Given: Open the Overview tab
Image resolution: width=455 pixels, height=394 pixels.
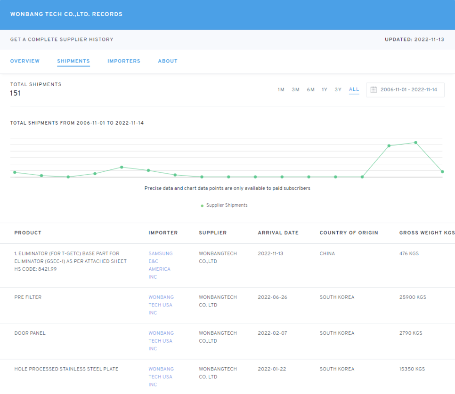Looking at the screenshot, I should [25, 61].
